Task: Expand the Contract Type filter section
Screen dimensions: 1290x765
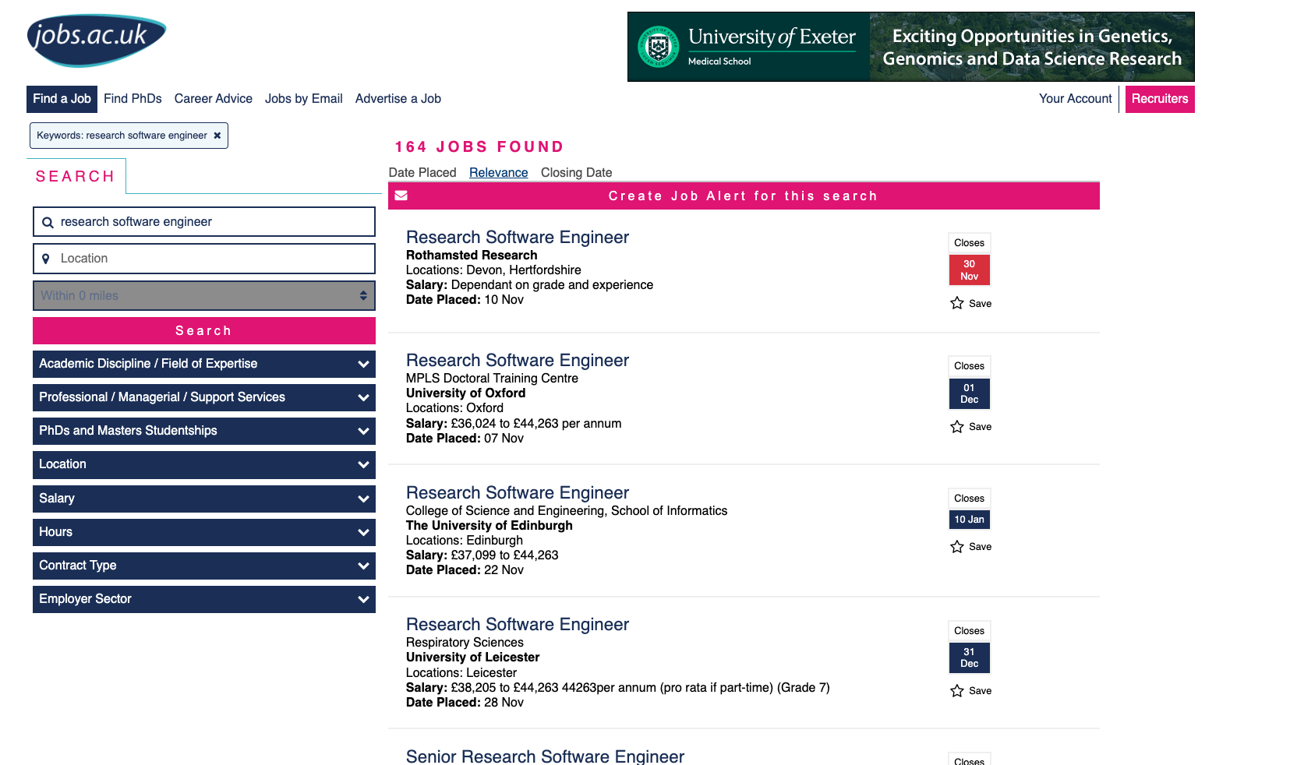Action: pyautogui.click(x=204, y=566)
